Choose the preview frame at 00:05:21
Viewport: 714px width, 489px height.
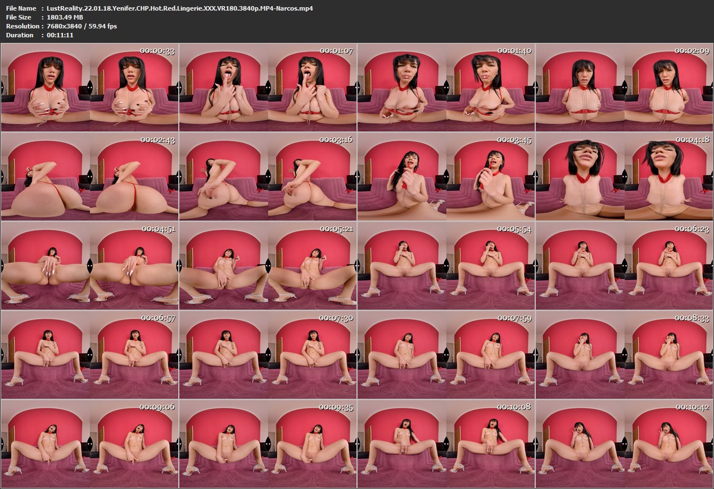(x=268, y=266)
